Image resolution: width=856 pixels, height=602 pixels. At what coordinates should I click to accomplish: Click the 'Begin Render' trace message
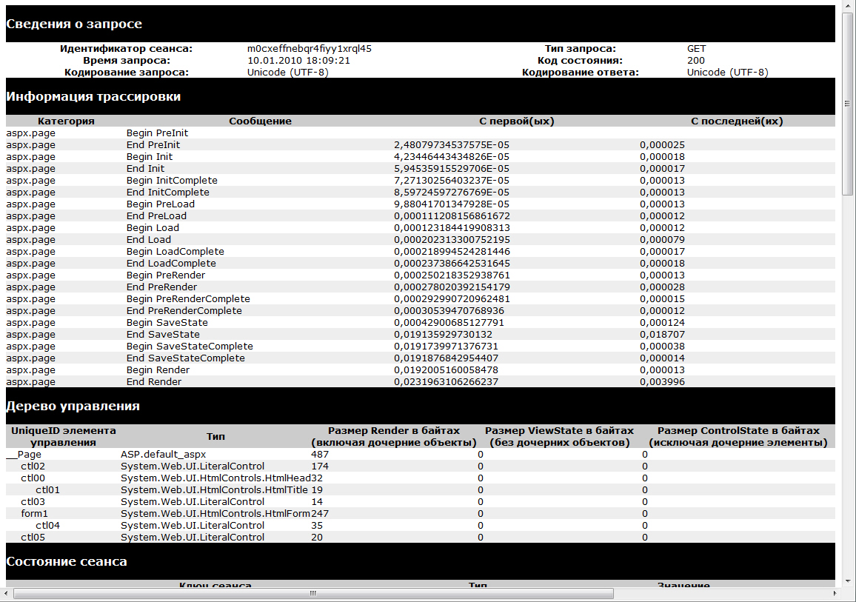[158, 370]
